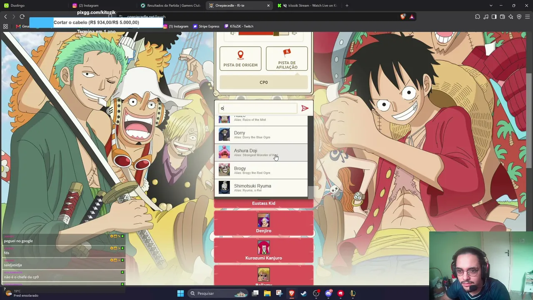
Task: Open the Gmail bookmark
Action: click(22, 26)
